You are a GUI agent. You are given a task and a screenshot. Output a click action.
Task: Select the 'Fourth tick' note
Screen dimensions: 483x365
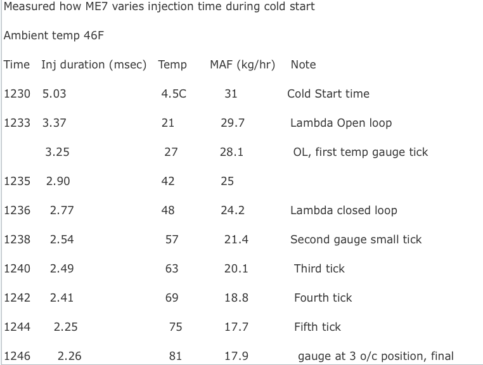click(x=323, y=298)
